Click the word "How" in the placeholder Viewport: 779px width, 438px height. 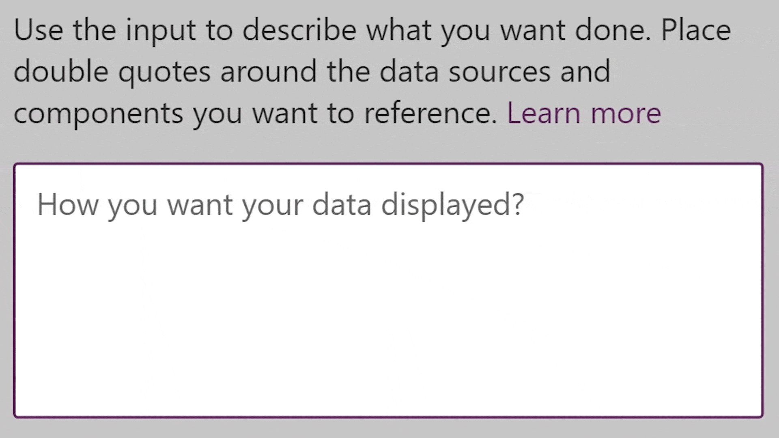coord(67,205)
